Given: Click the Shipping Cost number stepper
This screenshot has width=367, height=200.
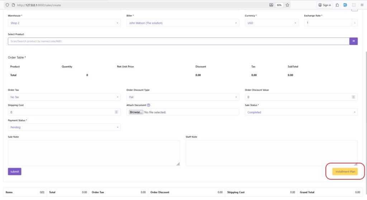Looking at the screenshot, I should click(x=116, y=112).
